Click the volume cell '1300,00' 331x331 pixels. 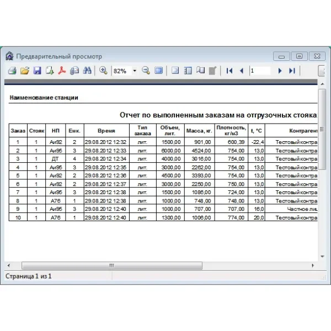[x=171, y=217]
